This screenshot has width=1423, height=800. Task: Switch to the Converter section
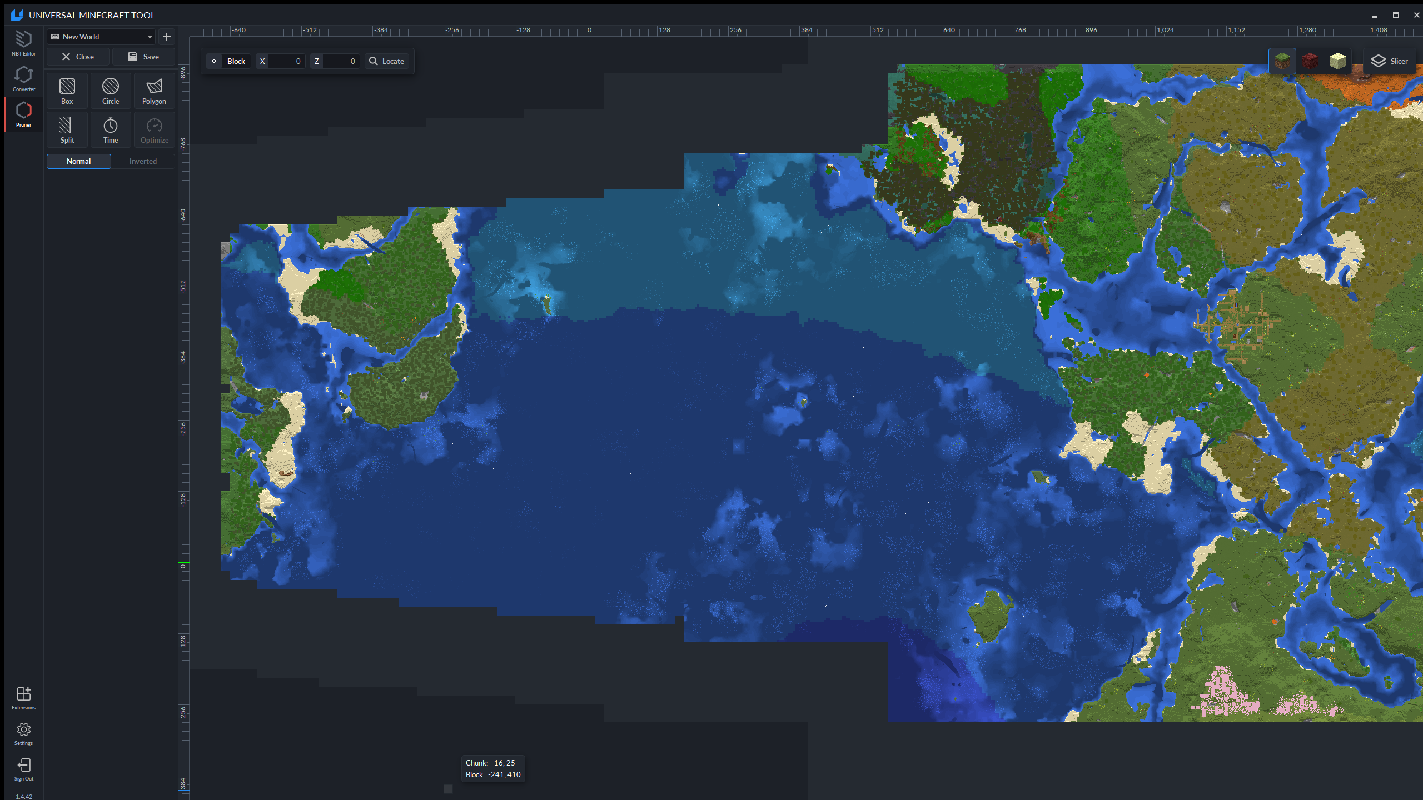click(23, 78)
